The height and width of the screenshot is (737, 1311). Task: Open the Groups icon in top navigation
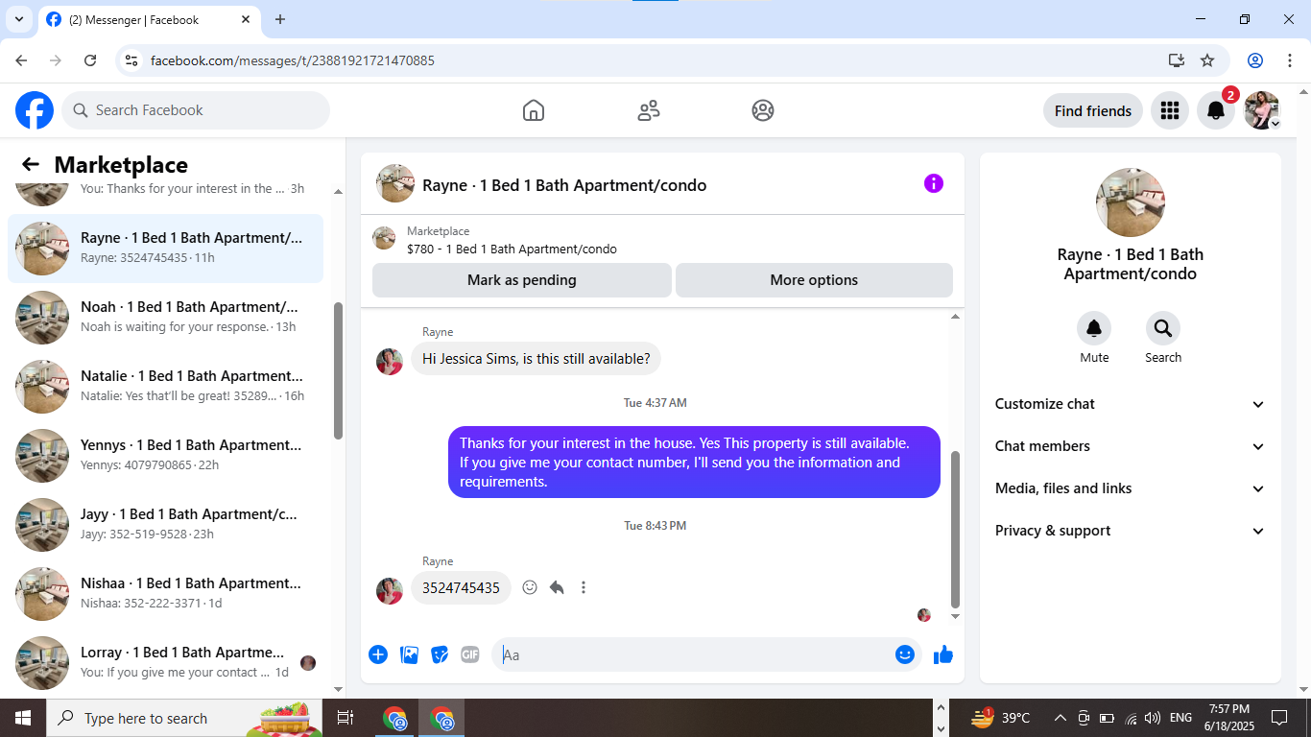pos(763,110)
